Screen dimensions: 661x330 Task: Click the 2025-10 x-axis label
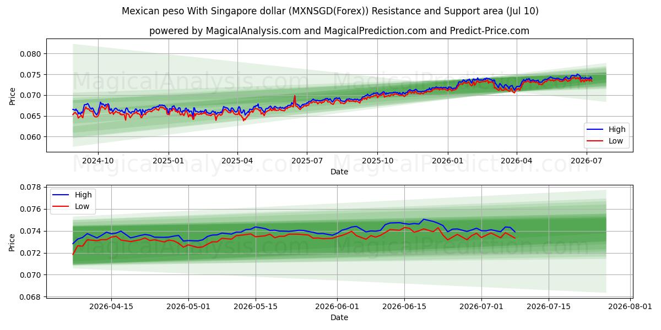377,161
